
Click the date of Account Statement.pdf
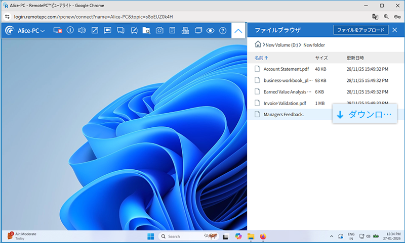[368, 69]
